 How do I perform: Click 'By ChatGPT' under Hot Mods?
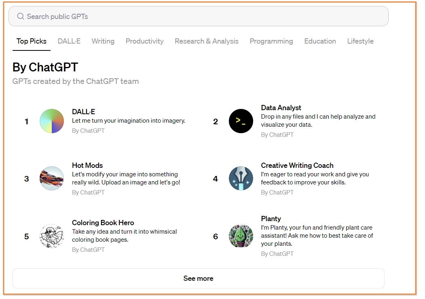pyautogui.click(x=88, y=192)
